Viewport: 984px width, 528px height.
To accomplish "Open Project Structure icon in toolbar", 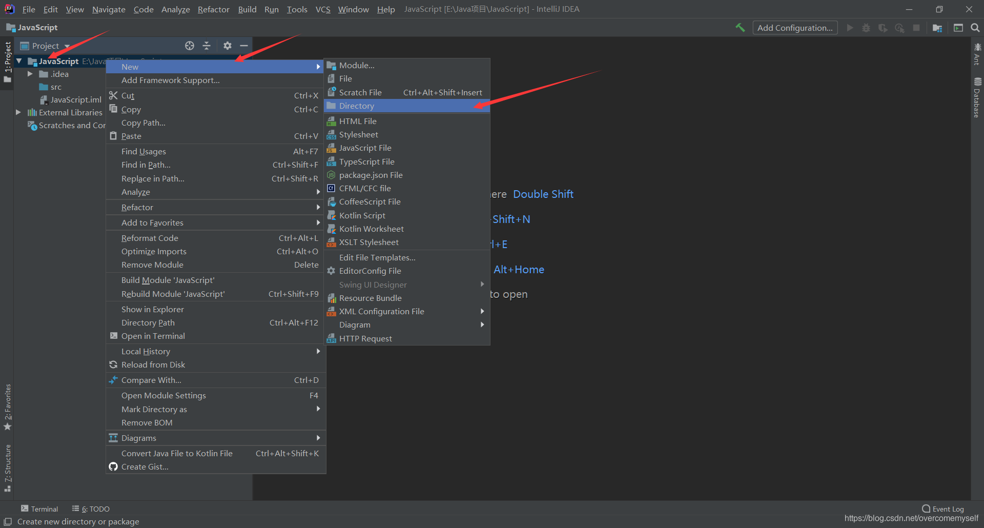I will tap(937, 28).
